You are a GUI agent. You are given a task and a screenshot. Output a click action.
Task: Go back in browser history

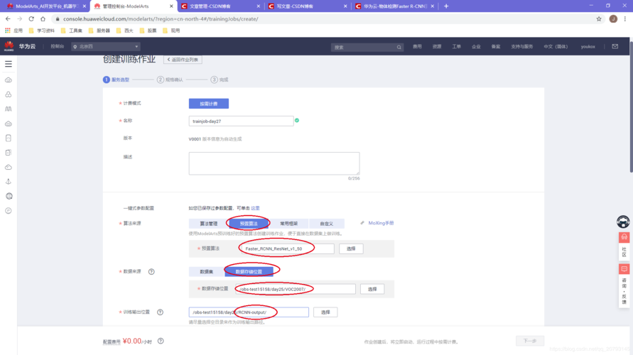coord(8,18)
